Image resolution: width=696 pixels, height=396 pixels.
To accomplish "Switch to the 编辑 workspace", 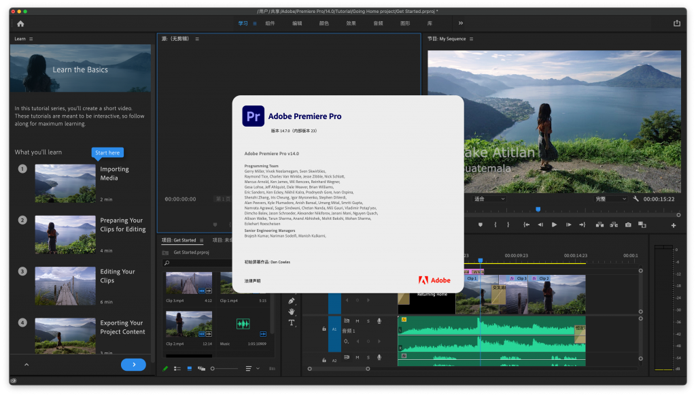I will (x=297, y=24).
